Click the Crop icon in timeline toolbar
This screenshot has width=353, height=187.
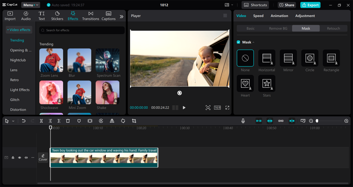134,121
